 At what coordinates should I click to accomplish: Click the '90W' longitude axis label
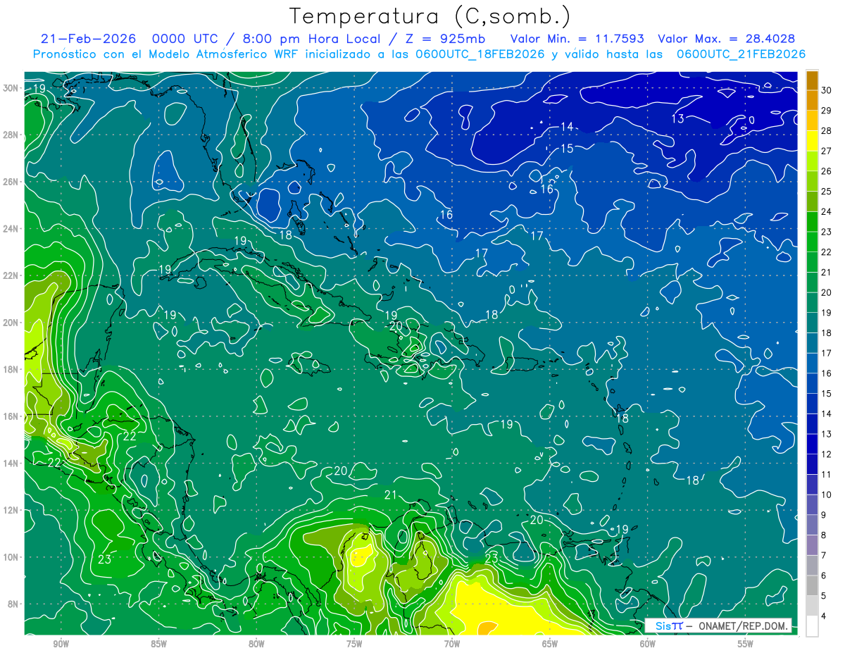click(61, 644)
